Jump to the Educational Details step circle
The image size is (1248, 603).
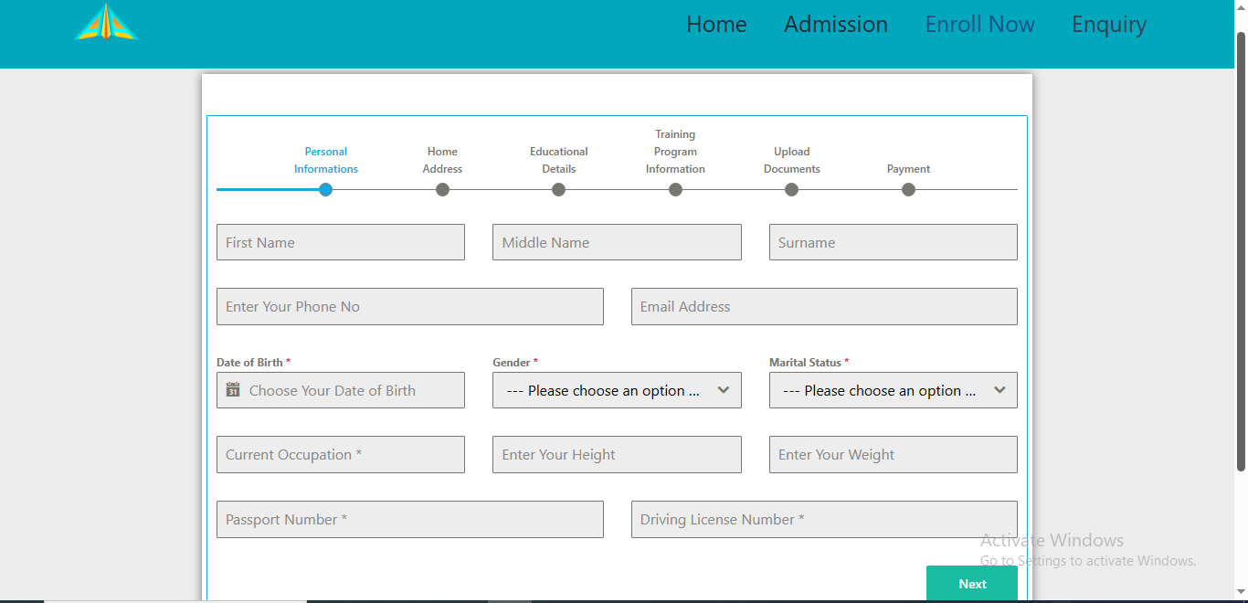tap(558, 190)
